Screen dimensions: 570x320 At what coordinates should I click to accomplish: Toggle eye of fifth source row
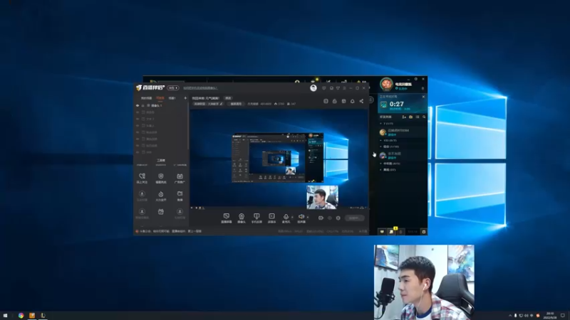[x=138, y=132]
